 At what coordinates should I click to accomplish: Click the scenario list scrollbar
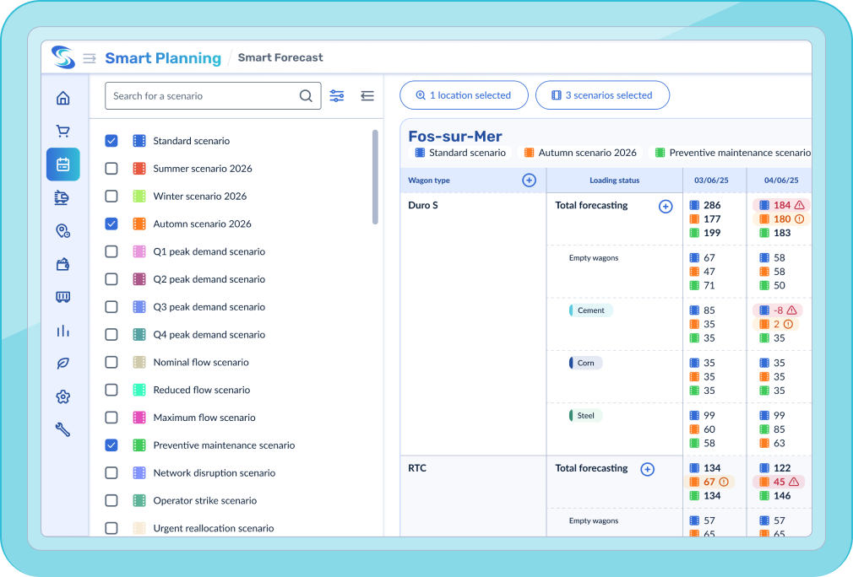coord(375,176)
